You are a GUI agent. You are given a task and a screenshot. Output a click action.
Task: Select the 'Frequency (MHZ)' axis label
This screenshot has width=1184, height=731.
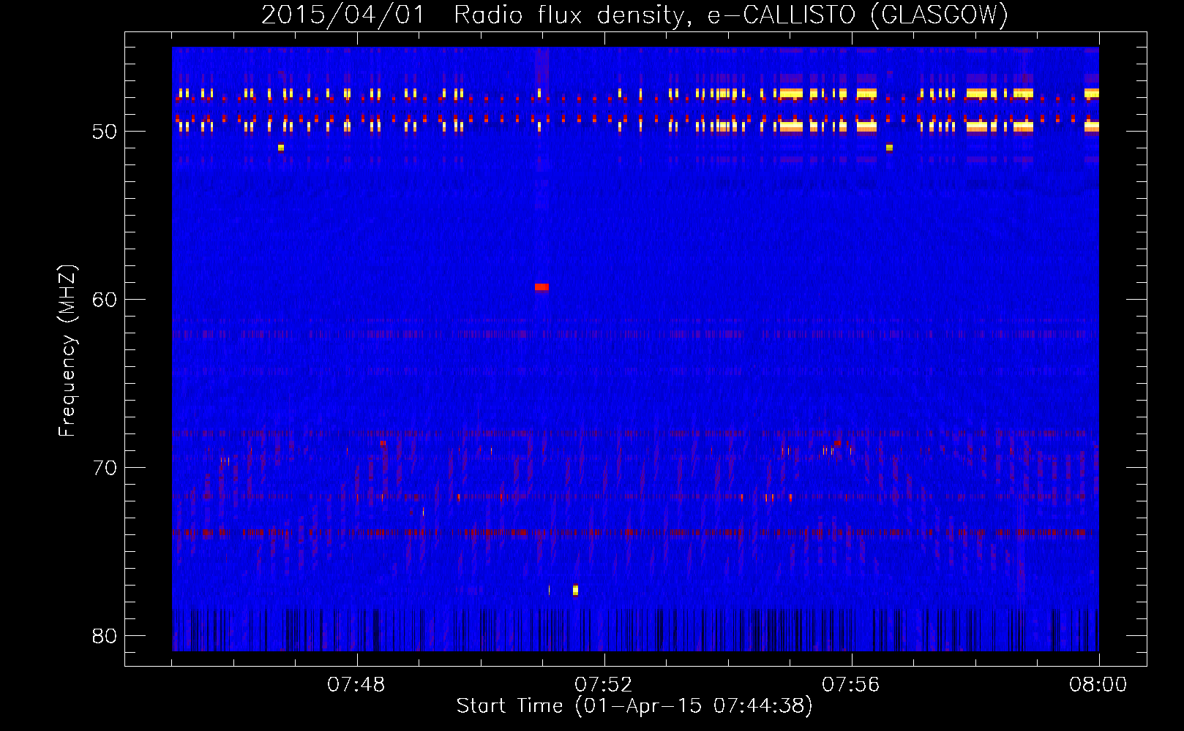pos(67,351)
